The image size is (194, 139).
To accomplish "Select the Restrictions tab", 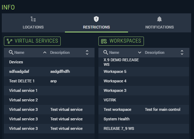I will coord(96,23).
